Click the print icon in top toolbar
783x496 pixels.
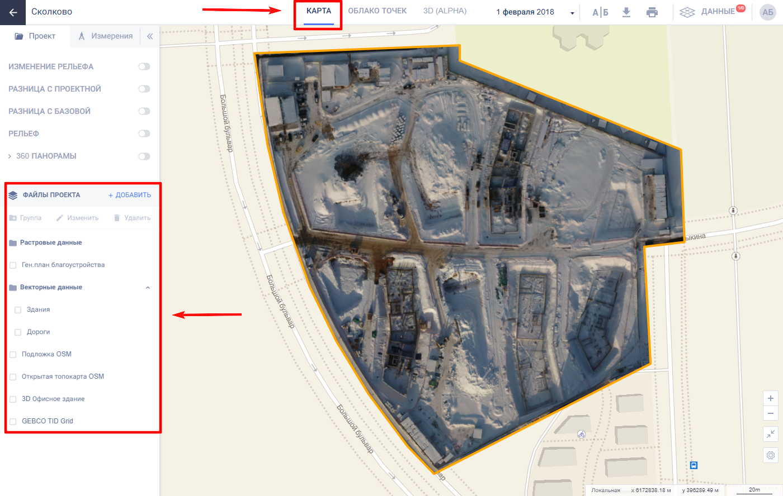click(652, 12)
